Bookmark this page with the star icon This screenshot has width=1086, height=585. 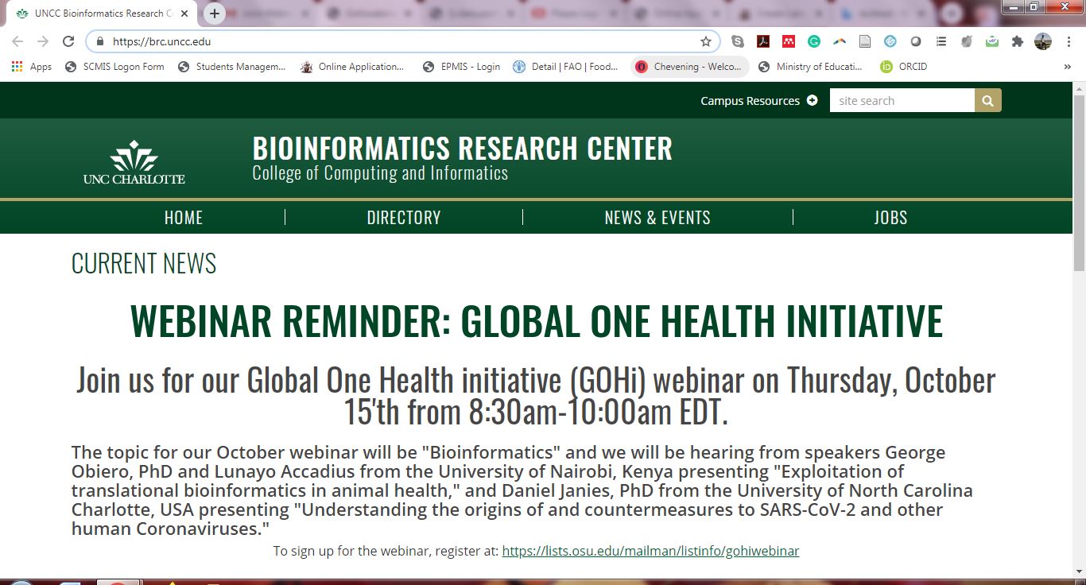point(705,41)
